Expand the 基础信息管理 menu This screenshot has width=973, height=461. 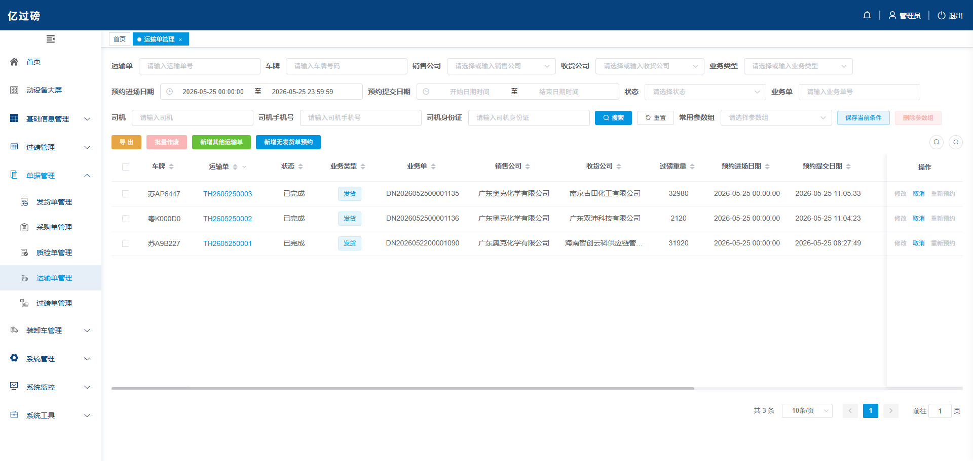(51, 119)
